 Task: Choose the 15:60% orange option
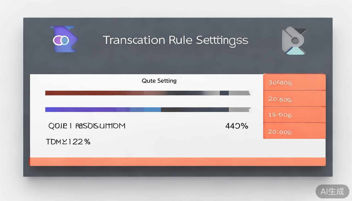pyautogui.click(x=294, y=115)
